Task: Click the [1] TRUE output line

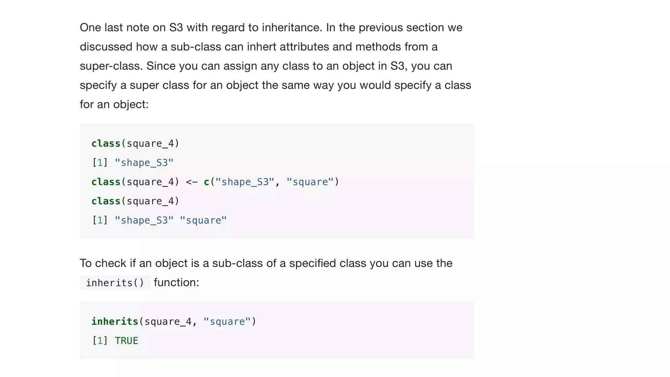Action: pos(115,341)
